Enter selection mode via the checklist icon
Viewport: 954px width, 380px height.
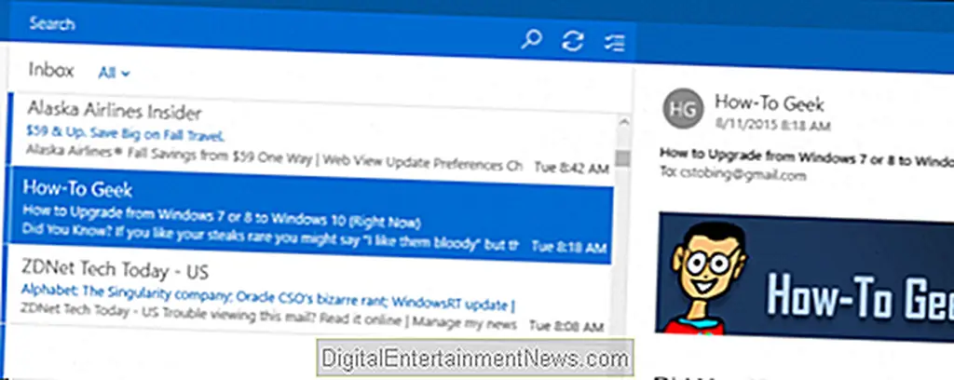(614, 42)
